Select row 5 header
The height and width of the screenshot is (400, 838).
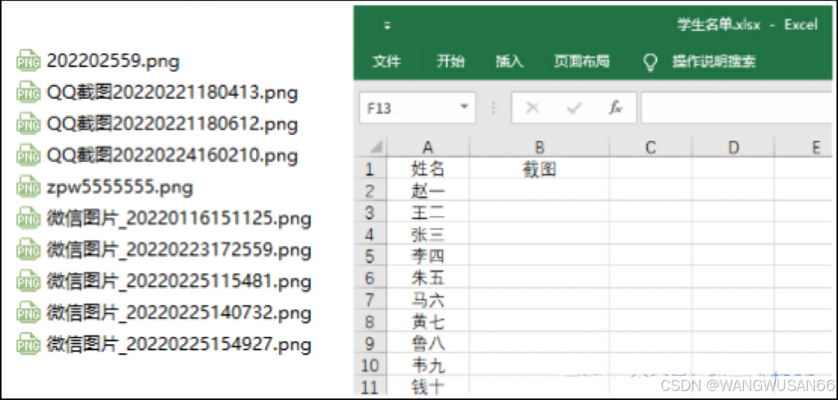(369, 256)
